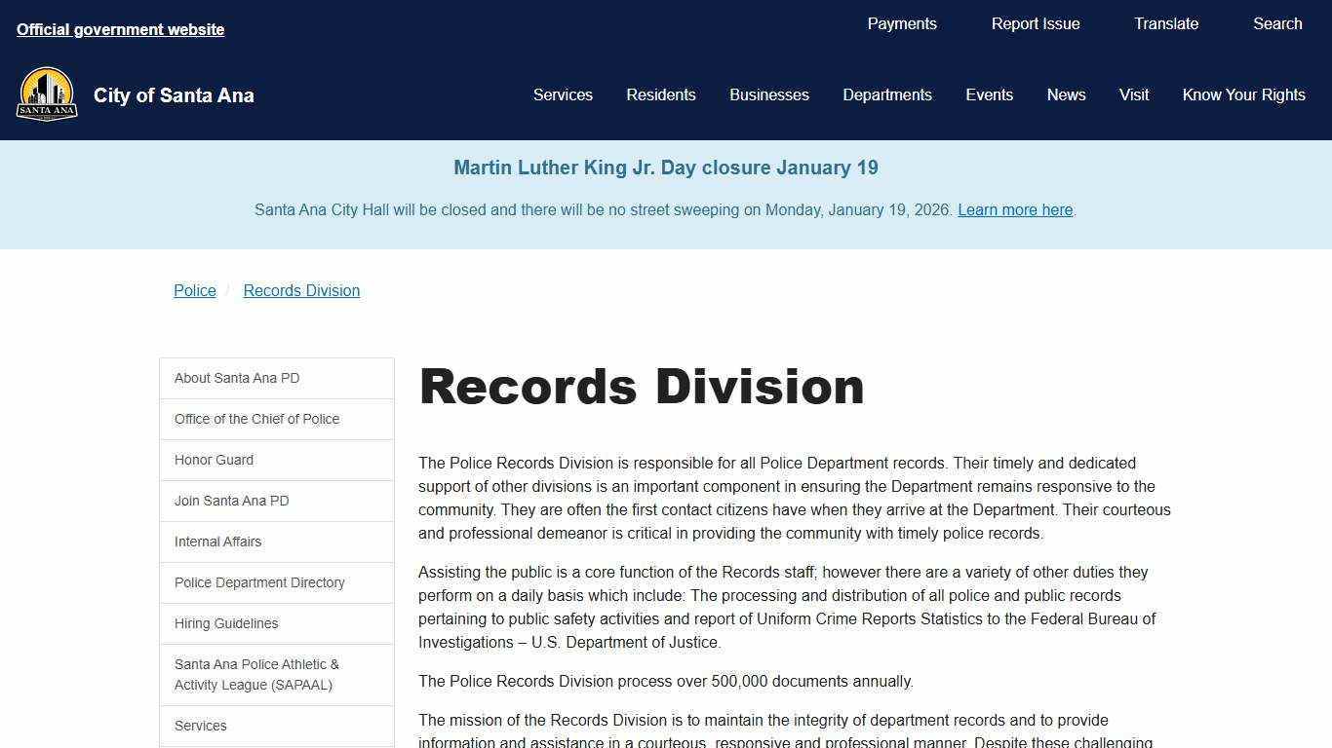The height and width of the screenshot is (748, 1332).
Task: Click Hiring Guidelines sidebar entry
Action: [226, 623]
